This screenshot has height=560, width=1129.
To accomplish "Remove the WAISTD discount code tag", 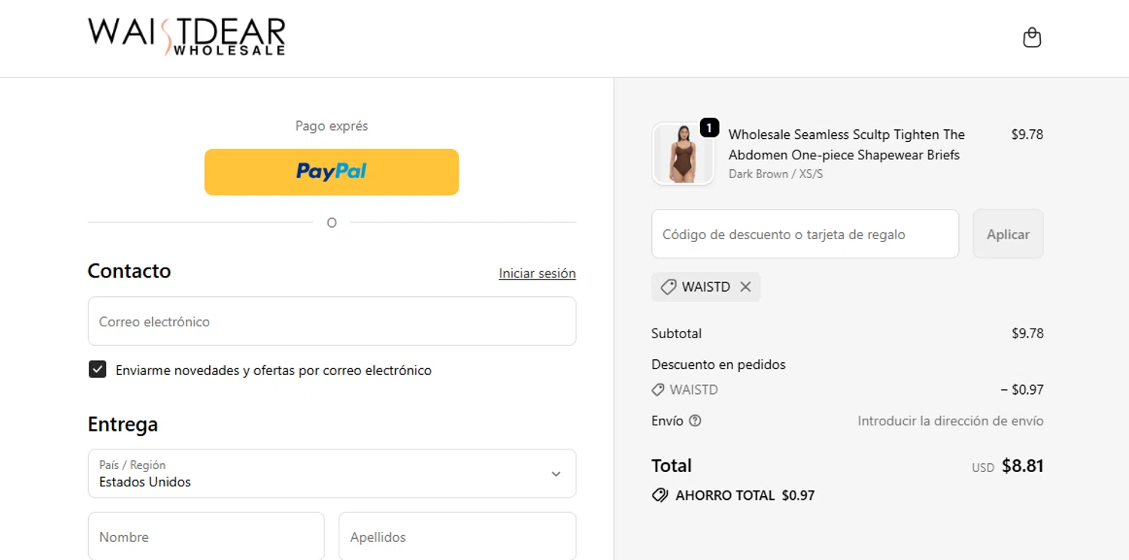I will [x=745, y=286].
